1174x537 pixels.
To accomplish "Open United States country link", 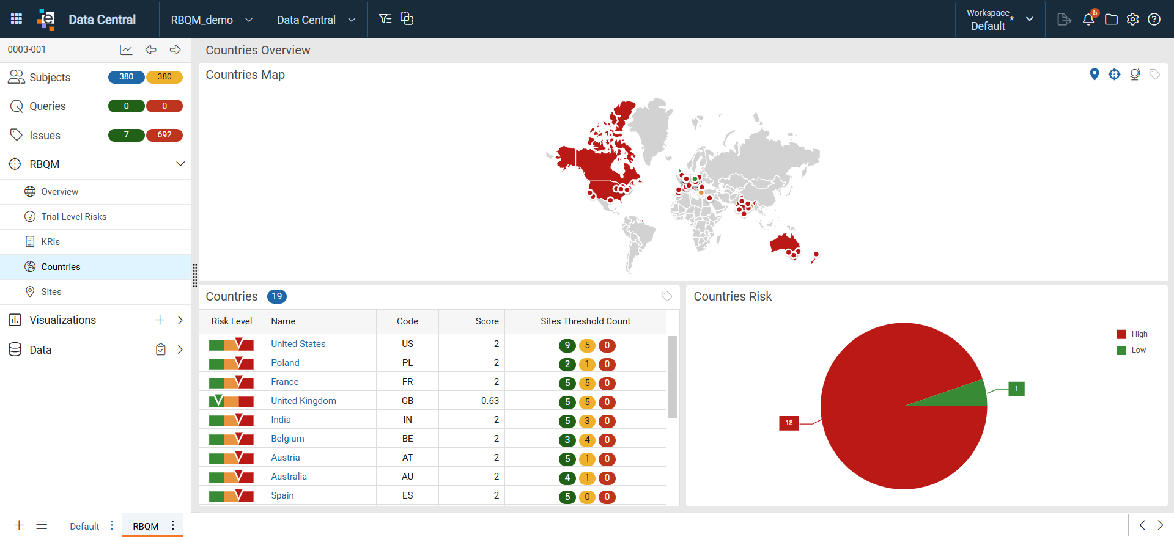I will pyautogui.click(x=298, y=344).
